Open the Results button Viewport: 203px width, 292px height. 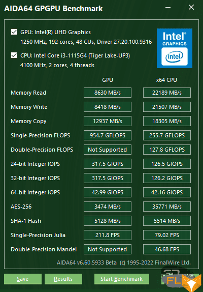63,279
